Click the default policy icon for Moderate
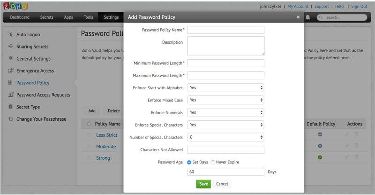The height and width of the screenshot is (195, 375). click(x=320, y=146)
